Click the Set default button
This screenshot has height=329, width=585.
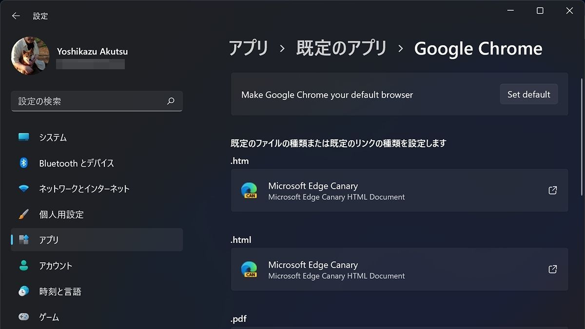coord(529,94)
